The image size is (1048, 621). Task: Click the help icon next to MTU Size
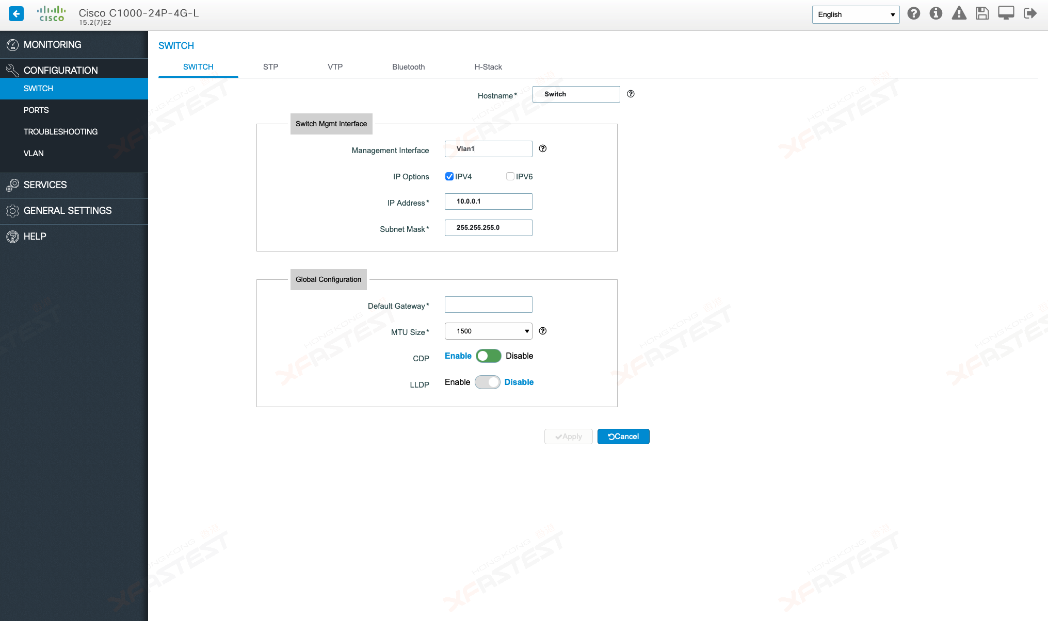pos(543,331)
